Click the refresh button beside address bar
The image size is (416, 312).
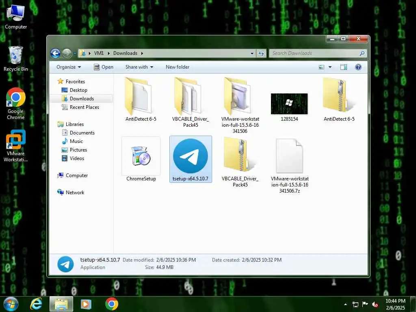tap(261, 53)
